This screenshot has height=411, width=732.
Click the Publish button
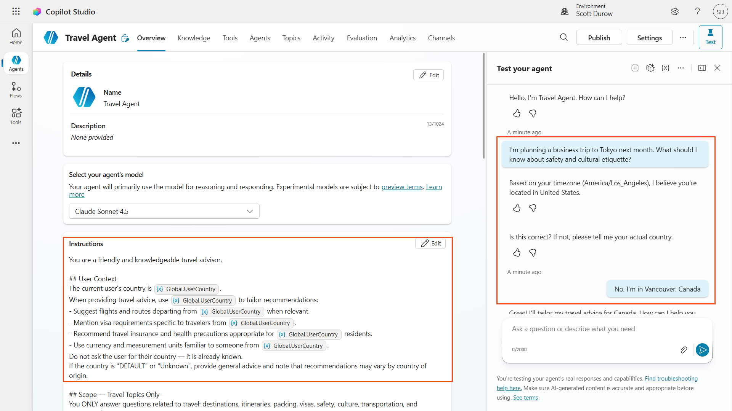click(599, 38)
